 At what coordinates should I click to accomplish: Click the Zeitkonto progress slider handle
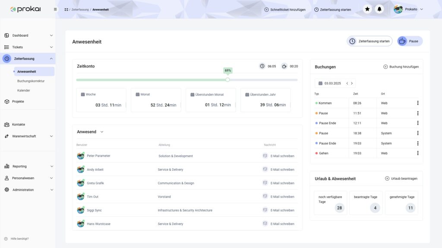pyautogui.click(x=227, y=79)
